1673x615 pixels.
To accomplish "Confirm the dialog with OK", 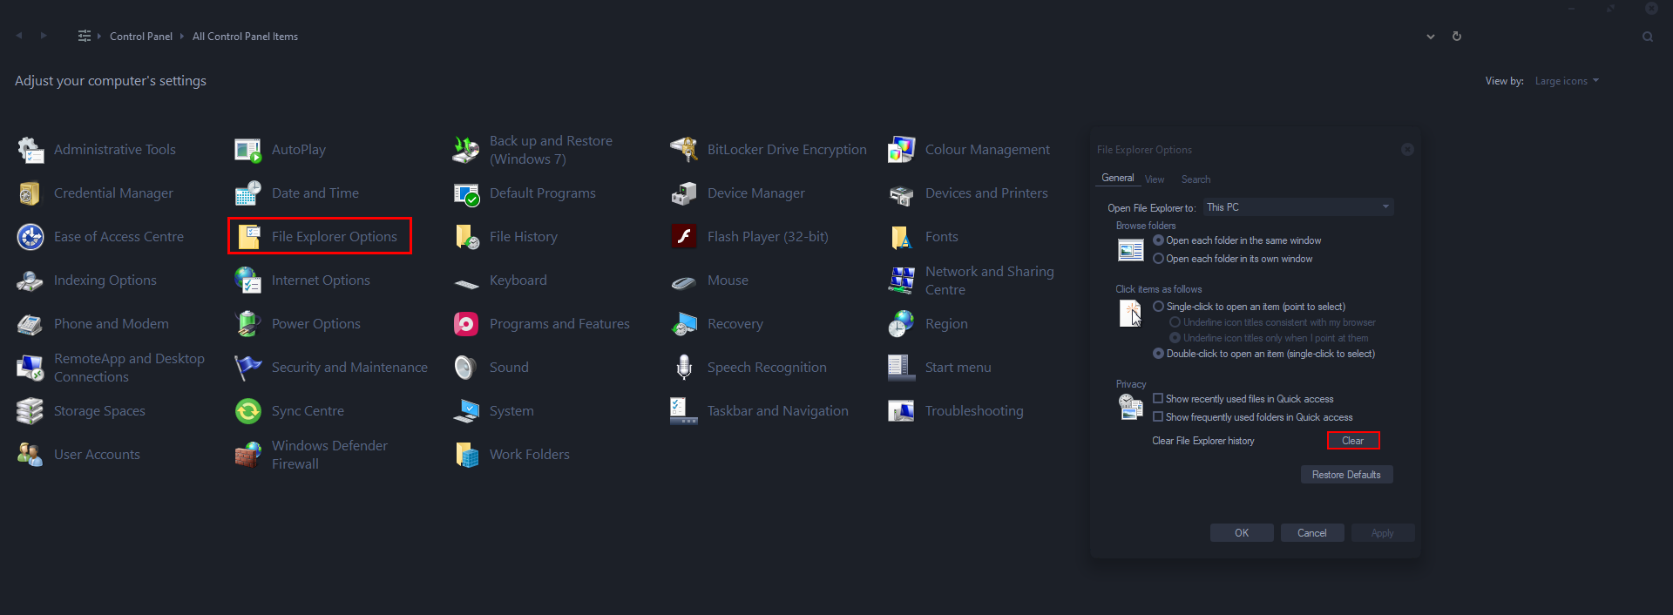I will coord(1242,533).
